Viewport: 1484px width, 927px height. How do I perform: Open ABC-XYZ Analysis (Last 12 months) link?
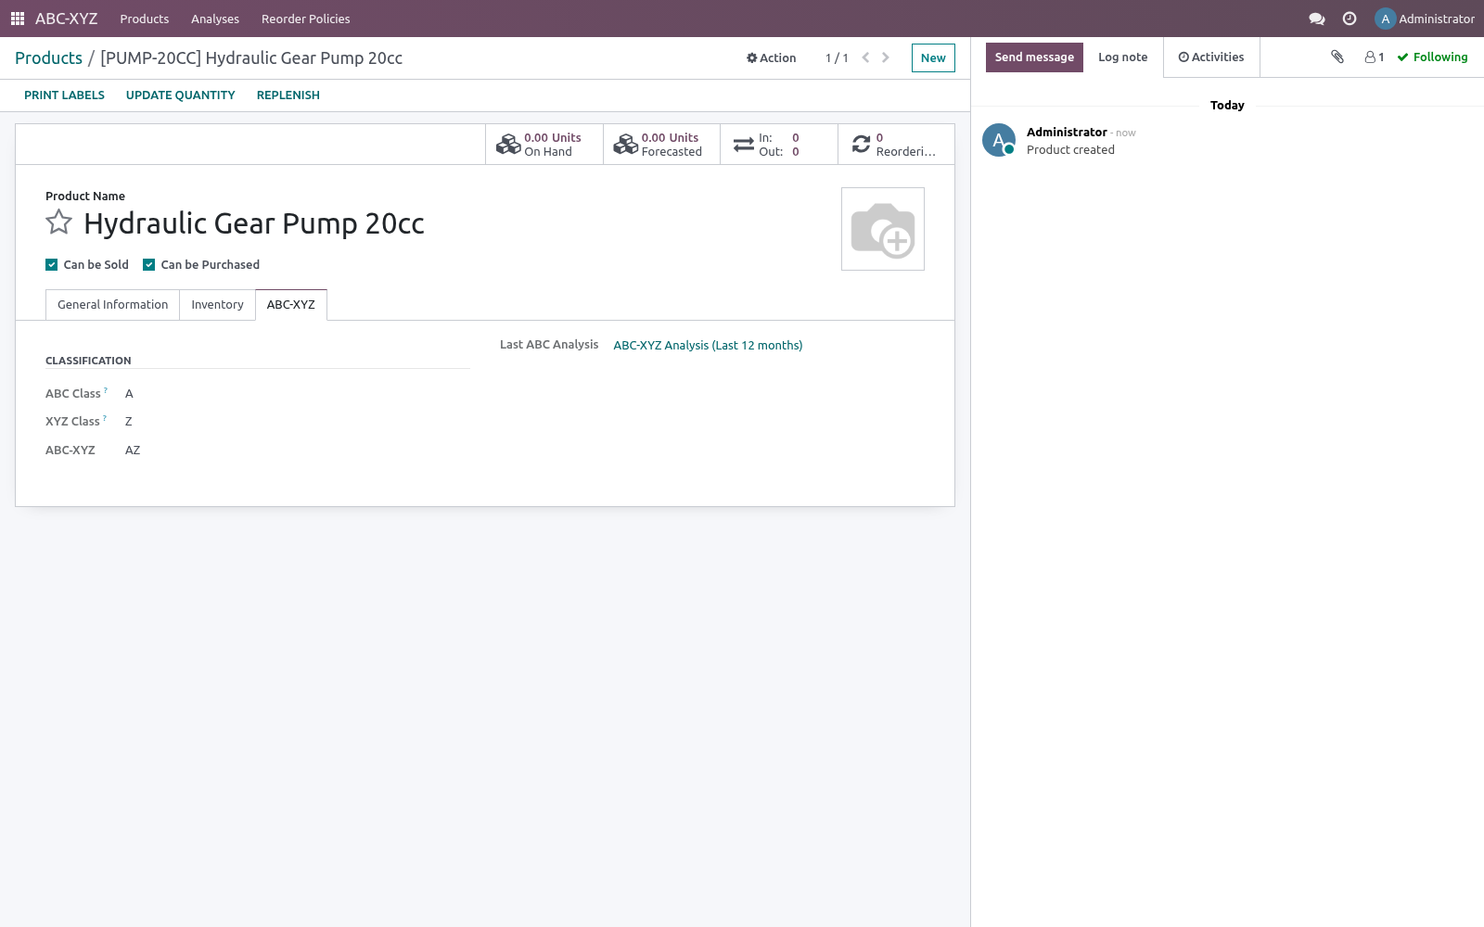pos(708,346)
